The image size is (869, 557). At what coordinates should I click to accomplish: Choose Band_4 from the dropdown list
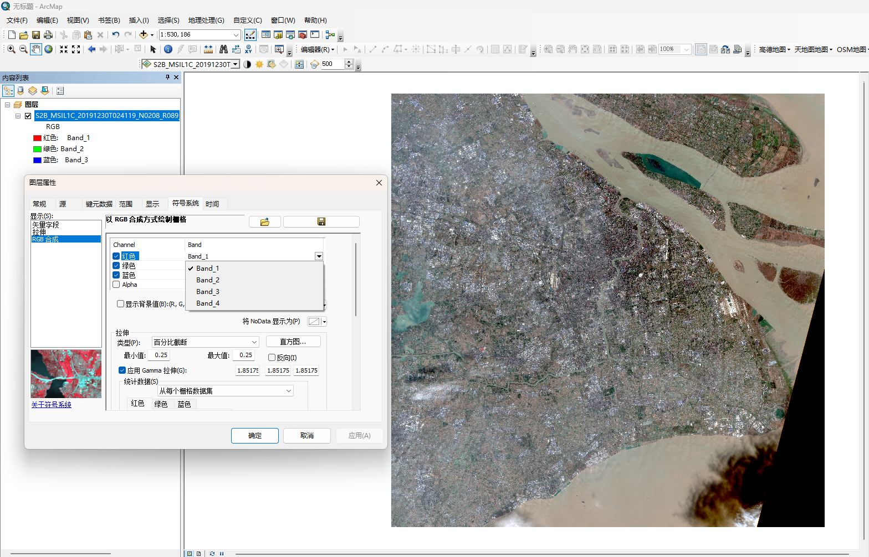click(x=208, y=303)
